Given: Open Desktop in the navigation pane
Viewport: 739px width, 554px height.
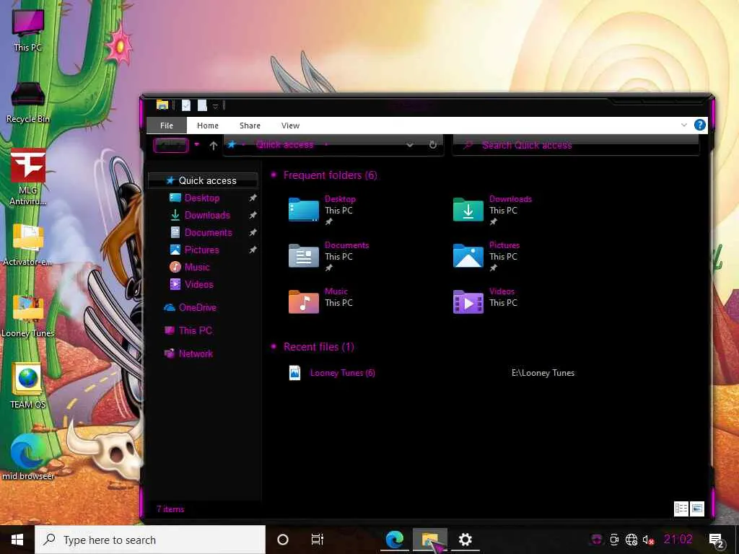Looking at the screenshot, I should coord(202,198).
